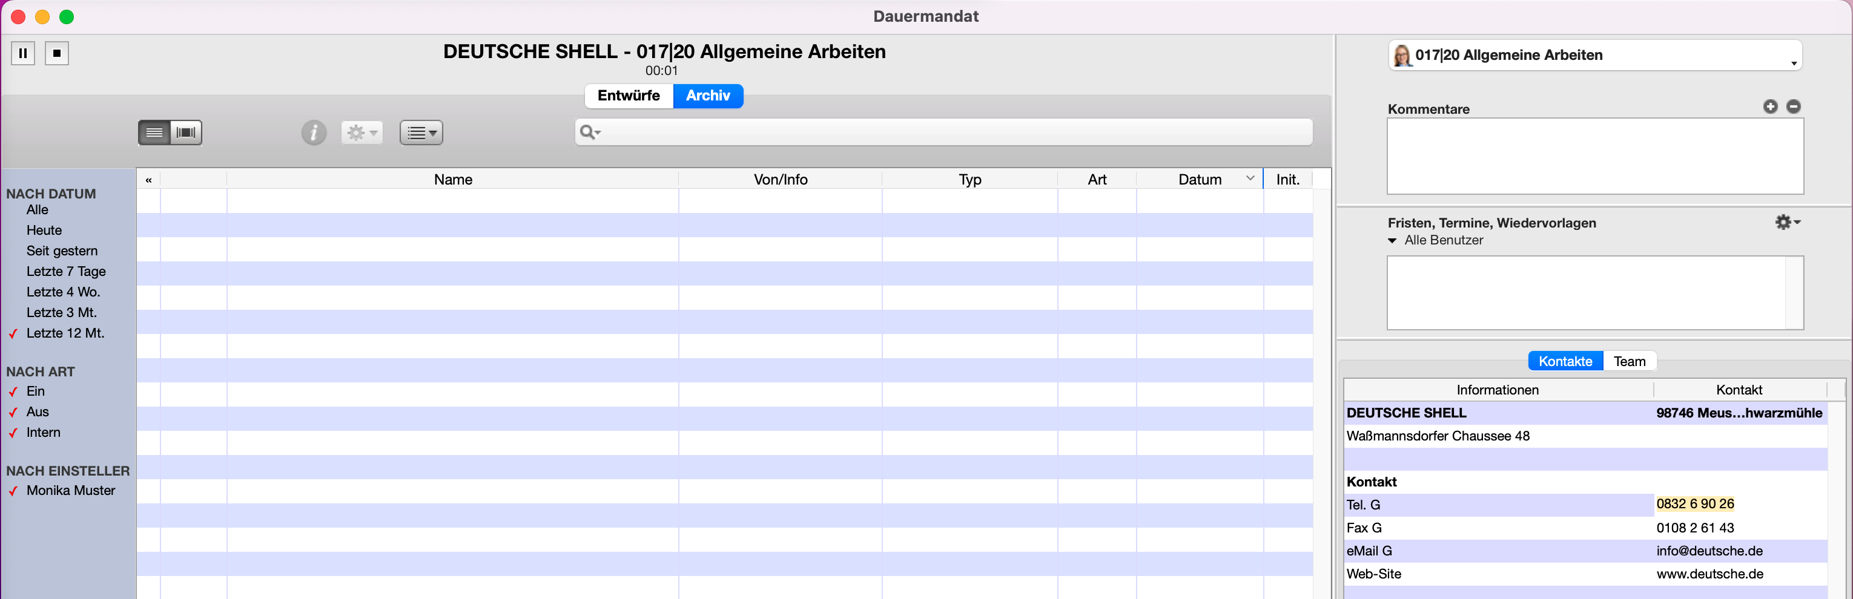Sort by the Name column

coord(453,180)
